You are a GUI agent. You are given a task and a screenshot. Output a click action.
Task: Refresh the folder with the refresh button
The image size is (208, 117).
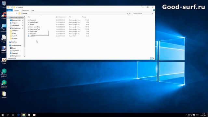130,13
